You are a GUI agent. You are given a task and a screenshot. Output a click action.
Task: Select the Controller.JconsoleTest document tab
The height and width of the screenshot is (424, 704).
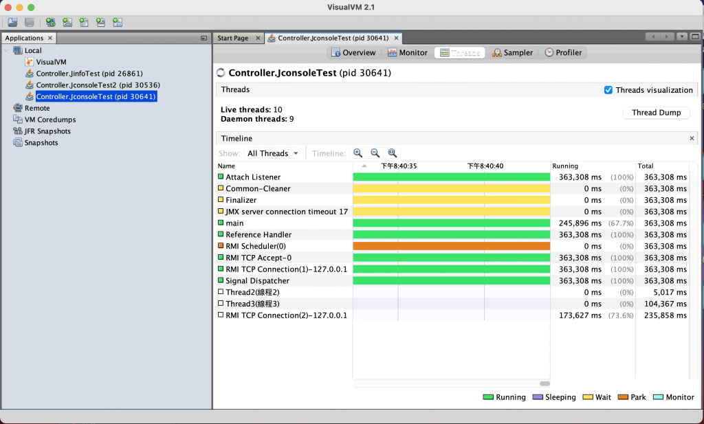333,38
